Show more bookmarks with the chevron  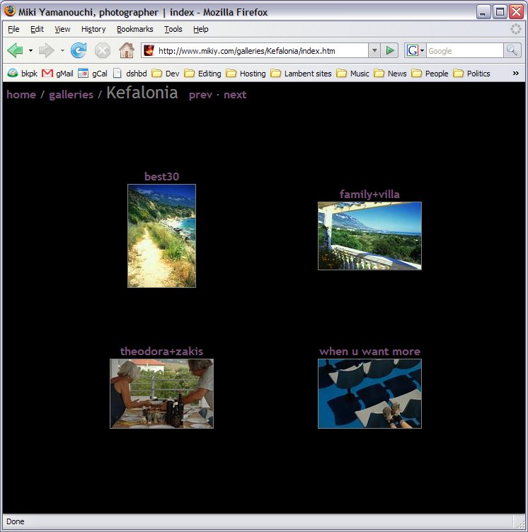tap(515, 74)
